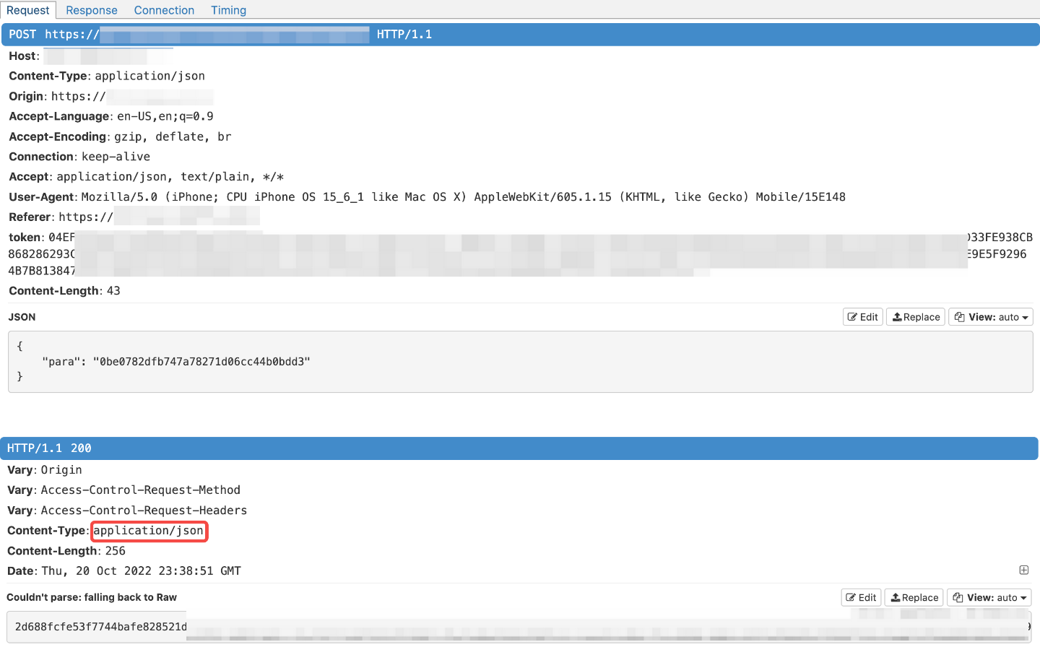Open the View: auto dropdown for the response body

(x=989, y=597)
